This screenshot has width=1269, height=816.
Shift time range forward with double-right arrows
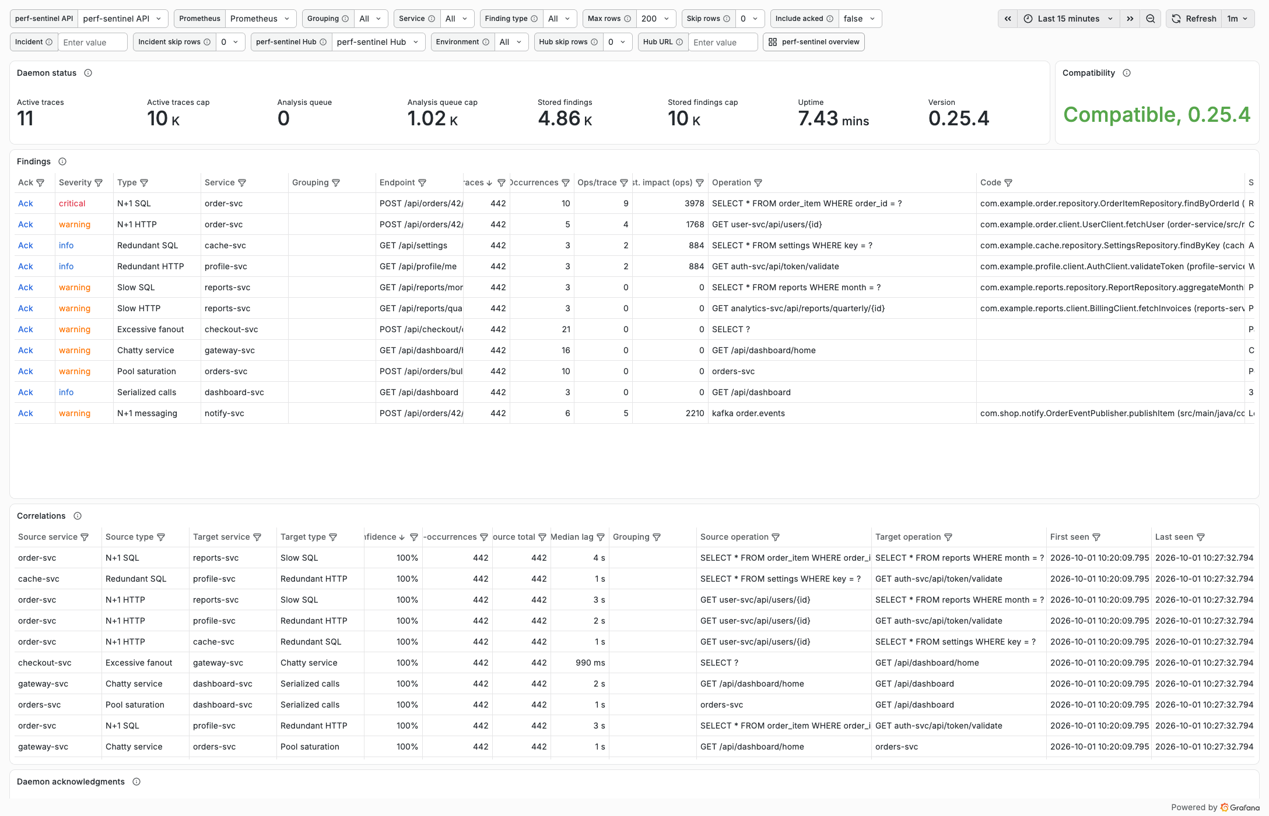coord(1130,19)
